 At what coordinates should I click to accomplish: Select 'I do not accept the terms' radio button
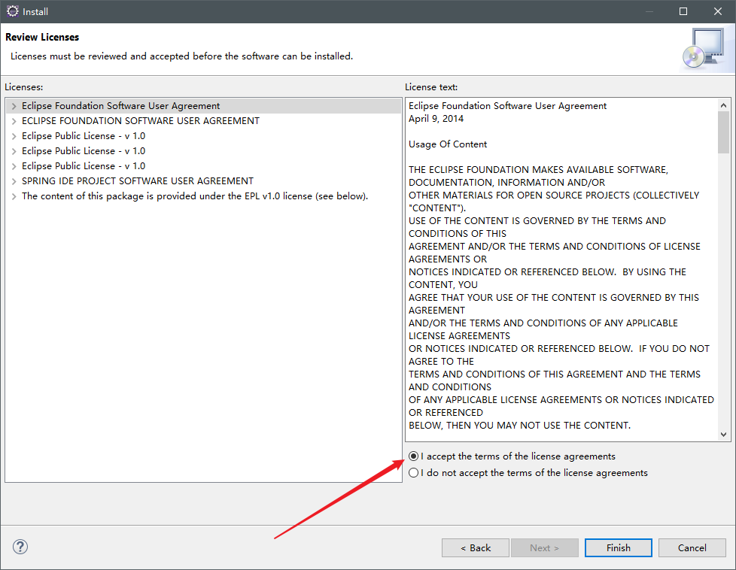(413, 472)
